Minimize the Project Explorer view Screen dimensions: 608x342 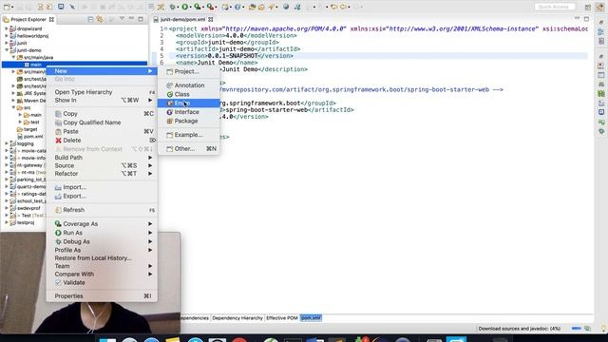[131, 19]
